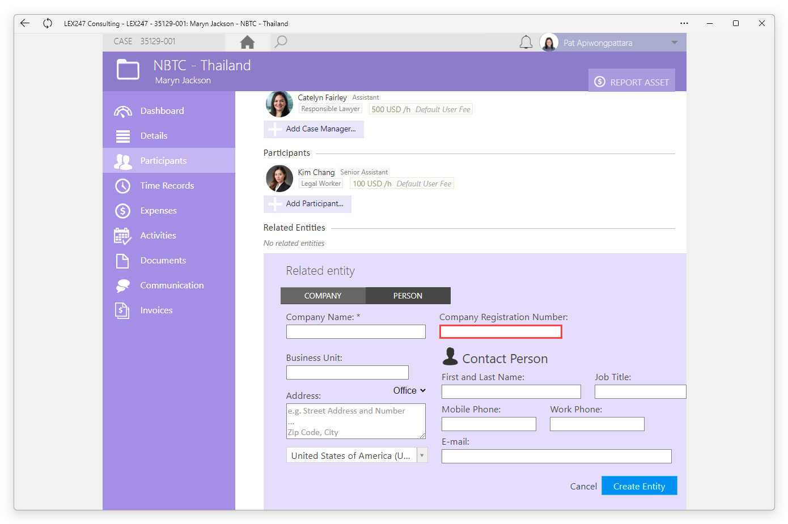Click the Documents page icon
Viewport: 788px width, 524px height.
123,261
